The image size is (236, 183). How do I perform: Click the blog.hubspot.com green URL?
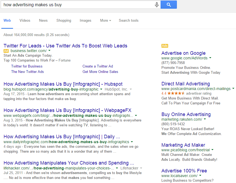click(x=51, y=89)
